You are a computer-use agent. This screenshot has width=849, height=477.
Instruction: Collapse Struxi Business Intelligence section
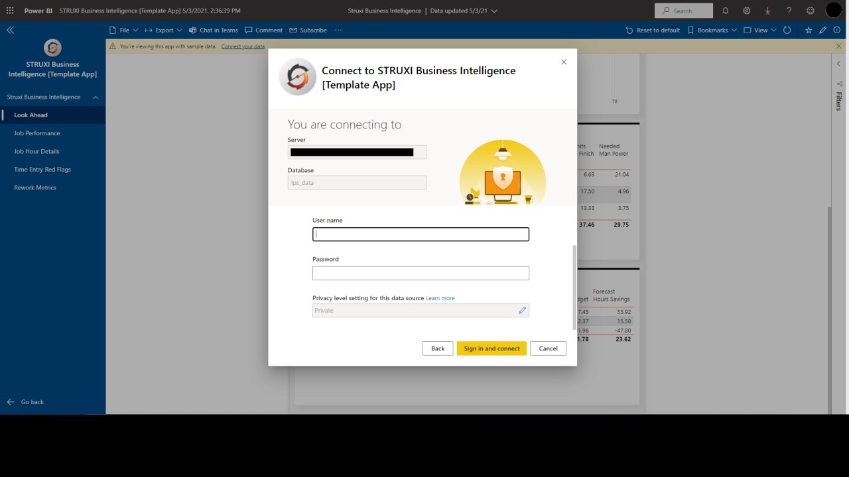click(96, 97)
